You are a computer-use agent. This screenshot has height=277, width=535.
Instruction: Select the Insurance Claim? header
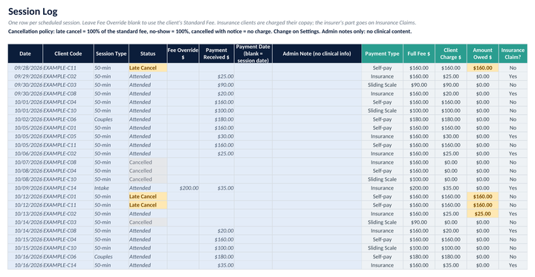513,53
